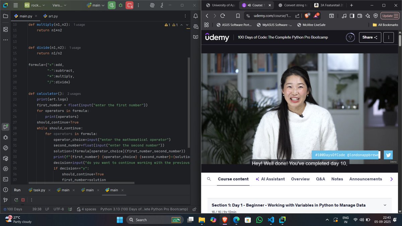Collapse the Section 1: Day 1 section

pyautogui.click(x=384, y=205)
